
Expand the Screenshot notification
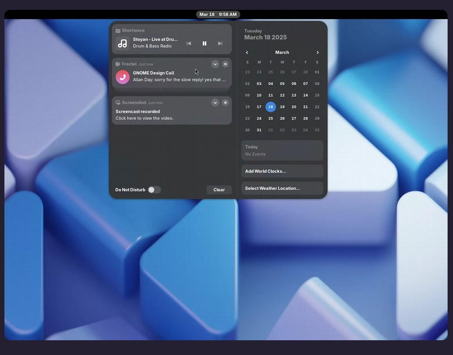pyautogui.click(x=215, y=102)
